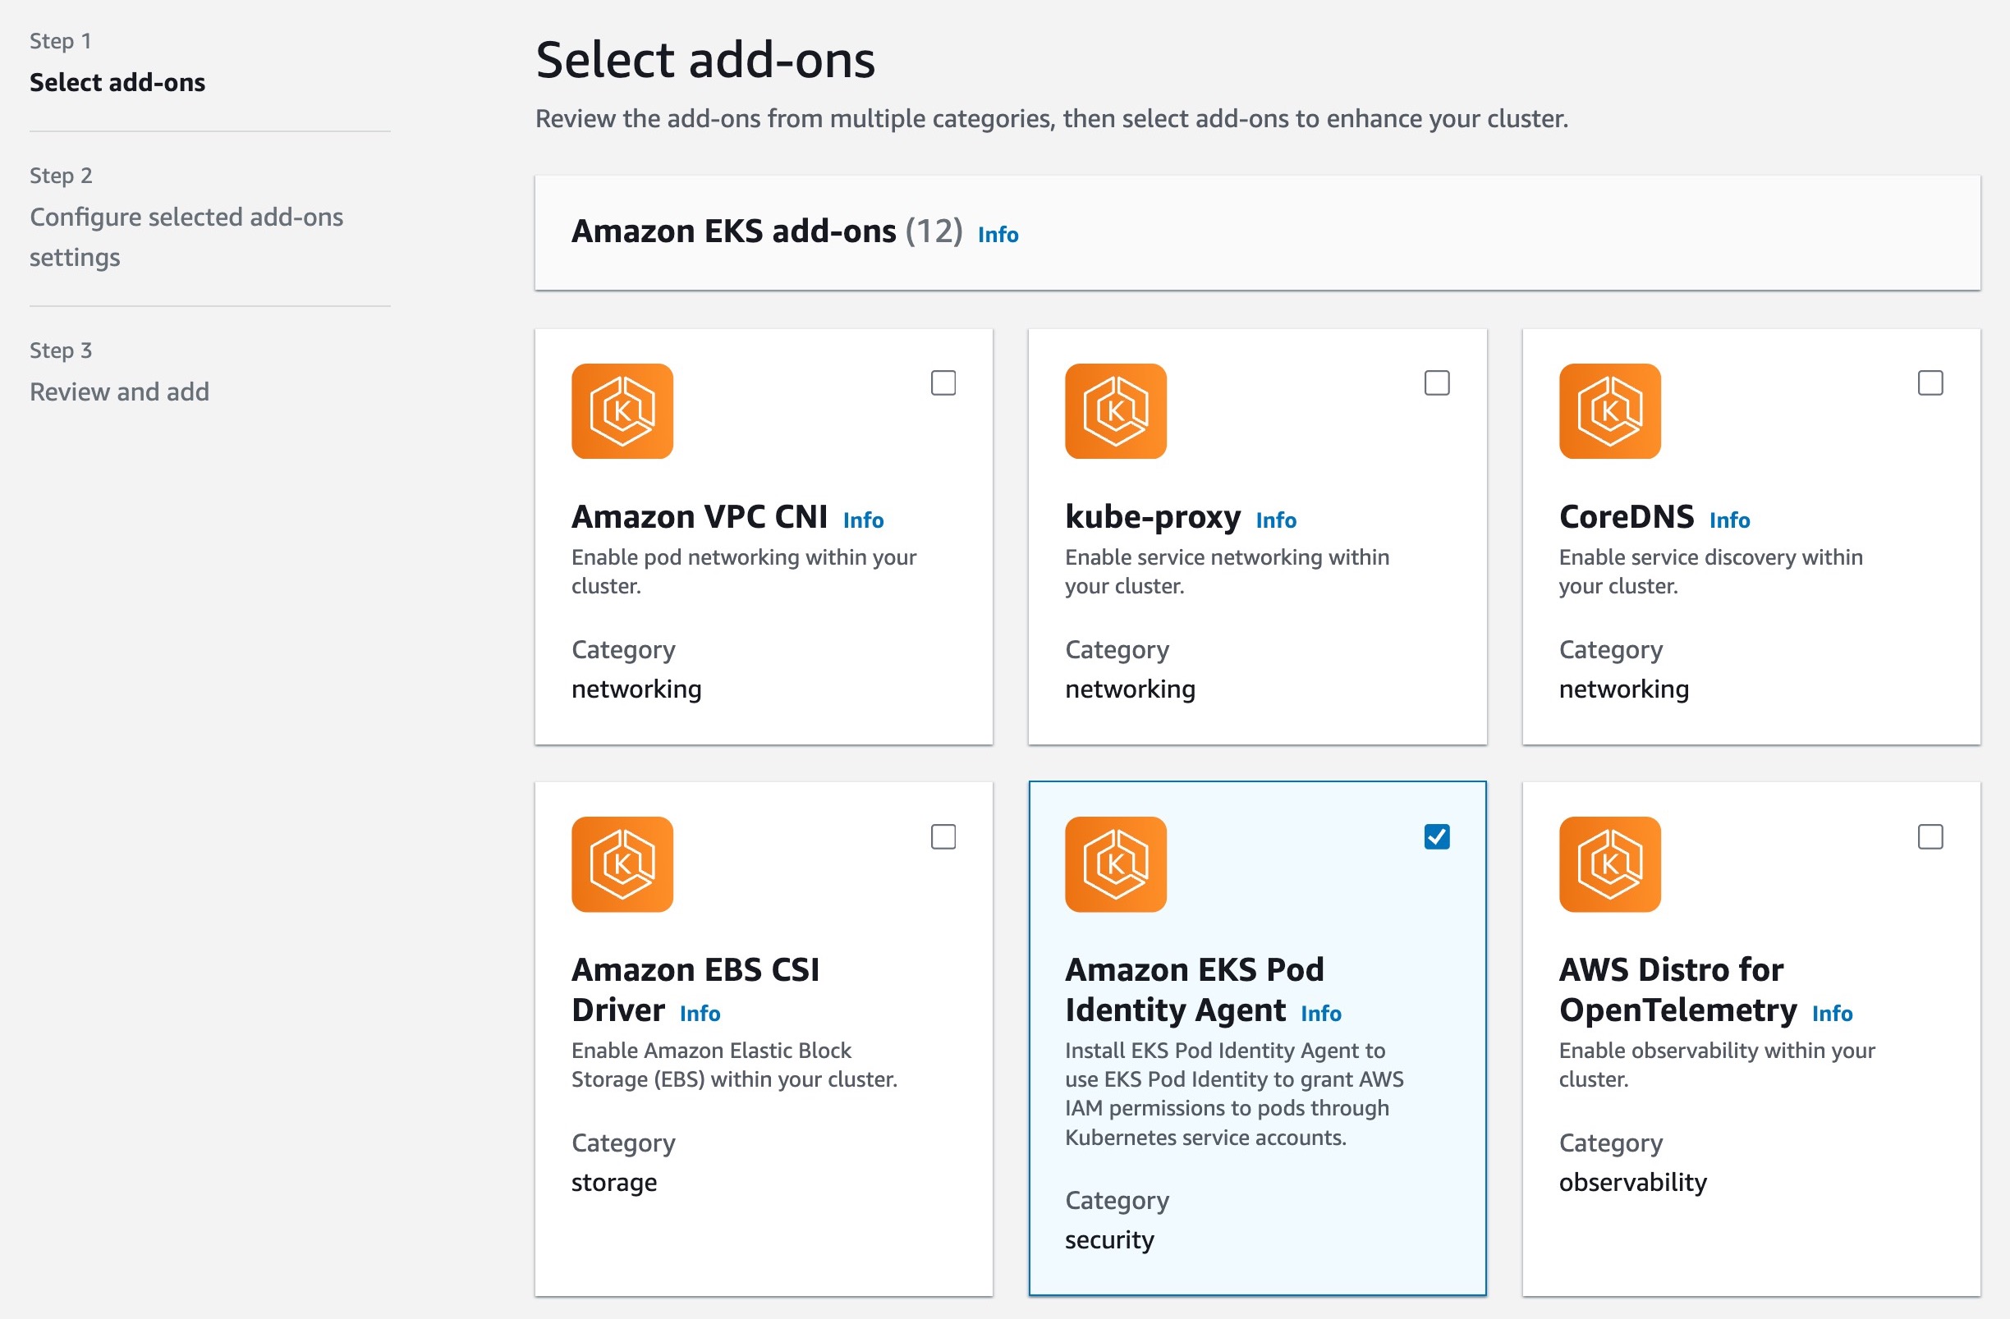Click the Amazon EBS CSI Driver title

click(x=696, y=989)
